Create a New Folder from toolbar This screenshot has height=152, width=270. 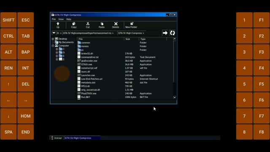click(x=131, y=25)
